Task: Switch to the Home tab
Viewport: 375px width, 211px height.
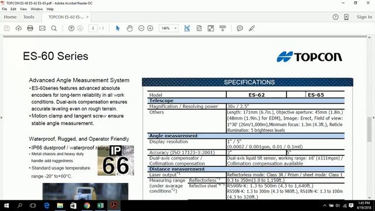Action: point(11,17)
